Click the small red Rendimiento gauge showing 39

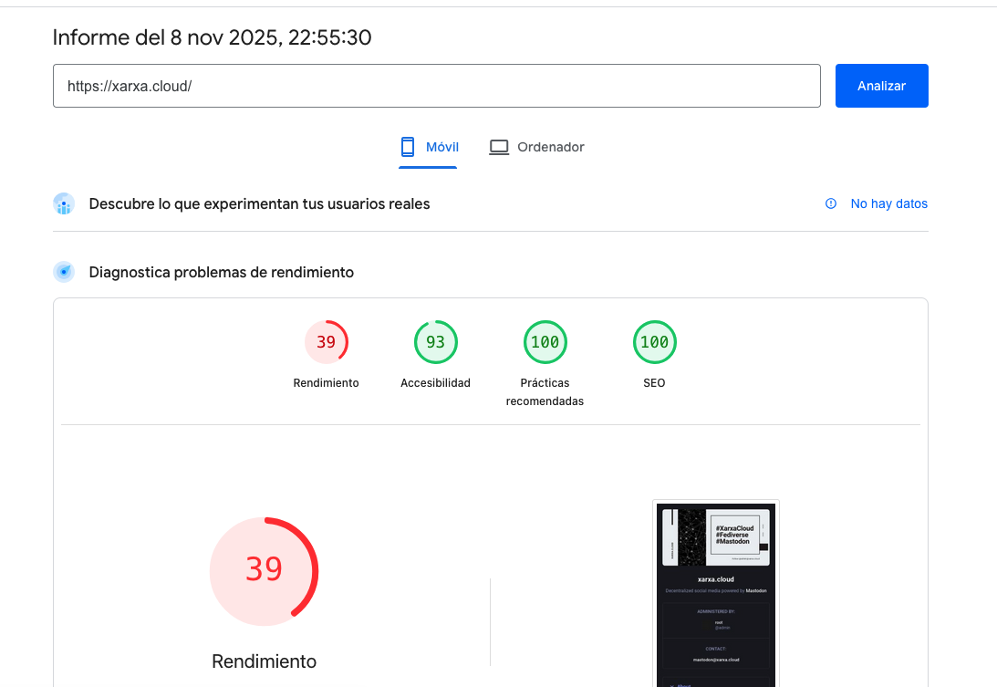click(x=326, y=343)
